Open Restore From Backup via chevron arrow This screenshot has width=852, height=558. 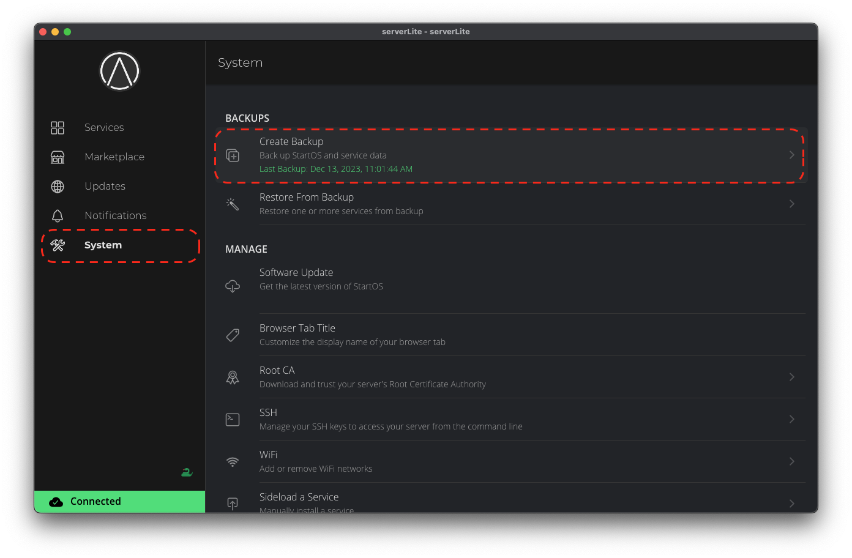[x=791, y=204]
